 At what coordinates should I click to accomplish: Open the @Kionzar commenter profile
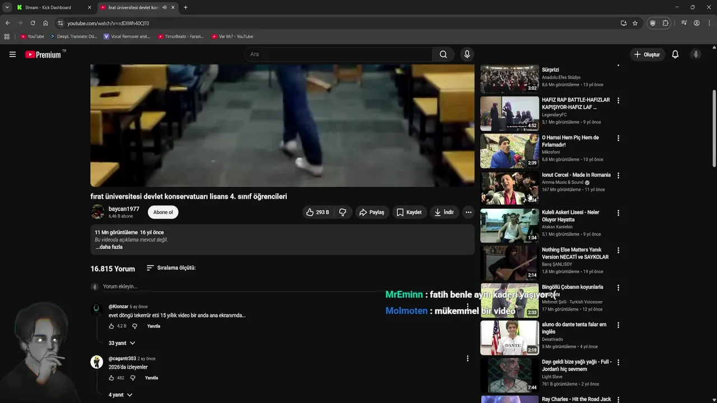pyautogui.click(x=118, y=307)
